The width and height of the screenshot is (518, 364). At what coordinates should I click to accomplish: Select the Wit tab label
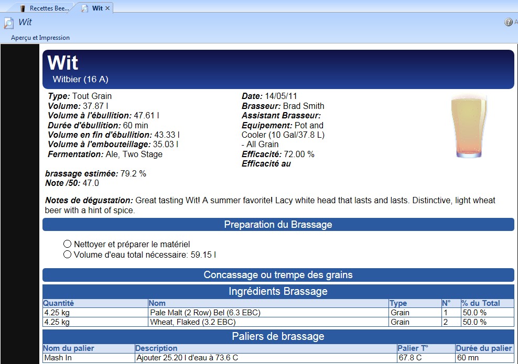[97, 8]
